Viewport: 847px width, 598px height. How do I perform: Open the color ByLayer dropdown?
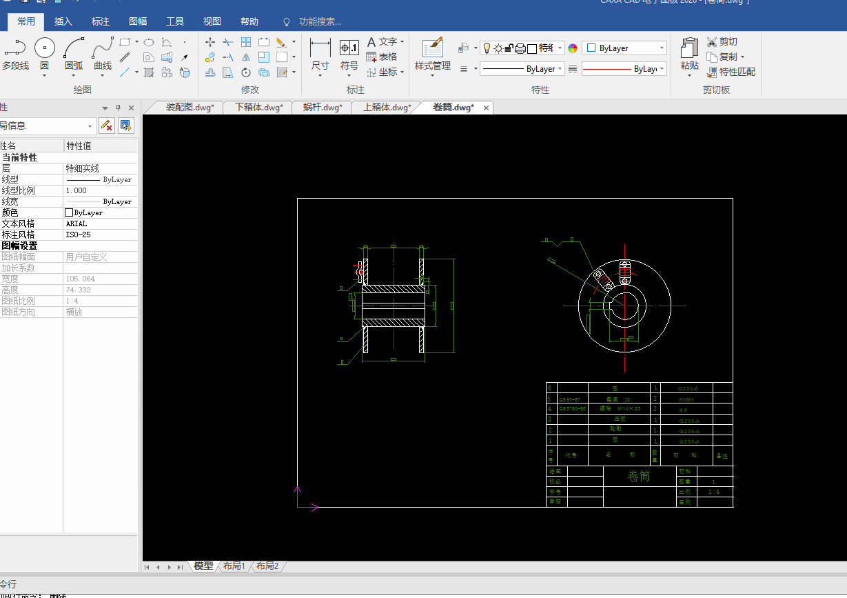click(x=662, y=48)
